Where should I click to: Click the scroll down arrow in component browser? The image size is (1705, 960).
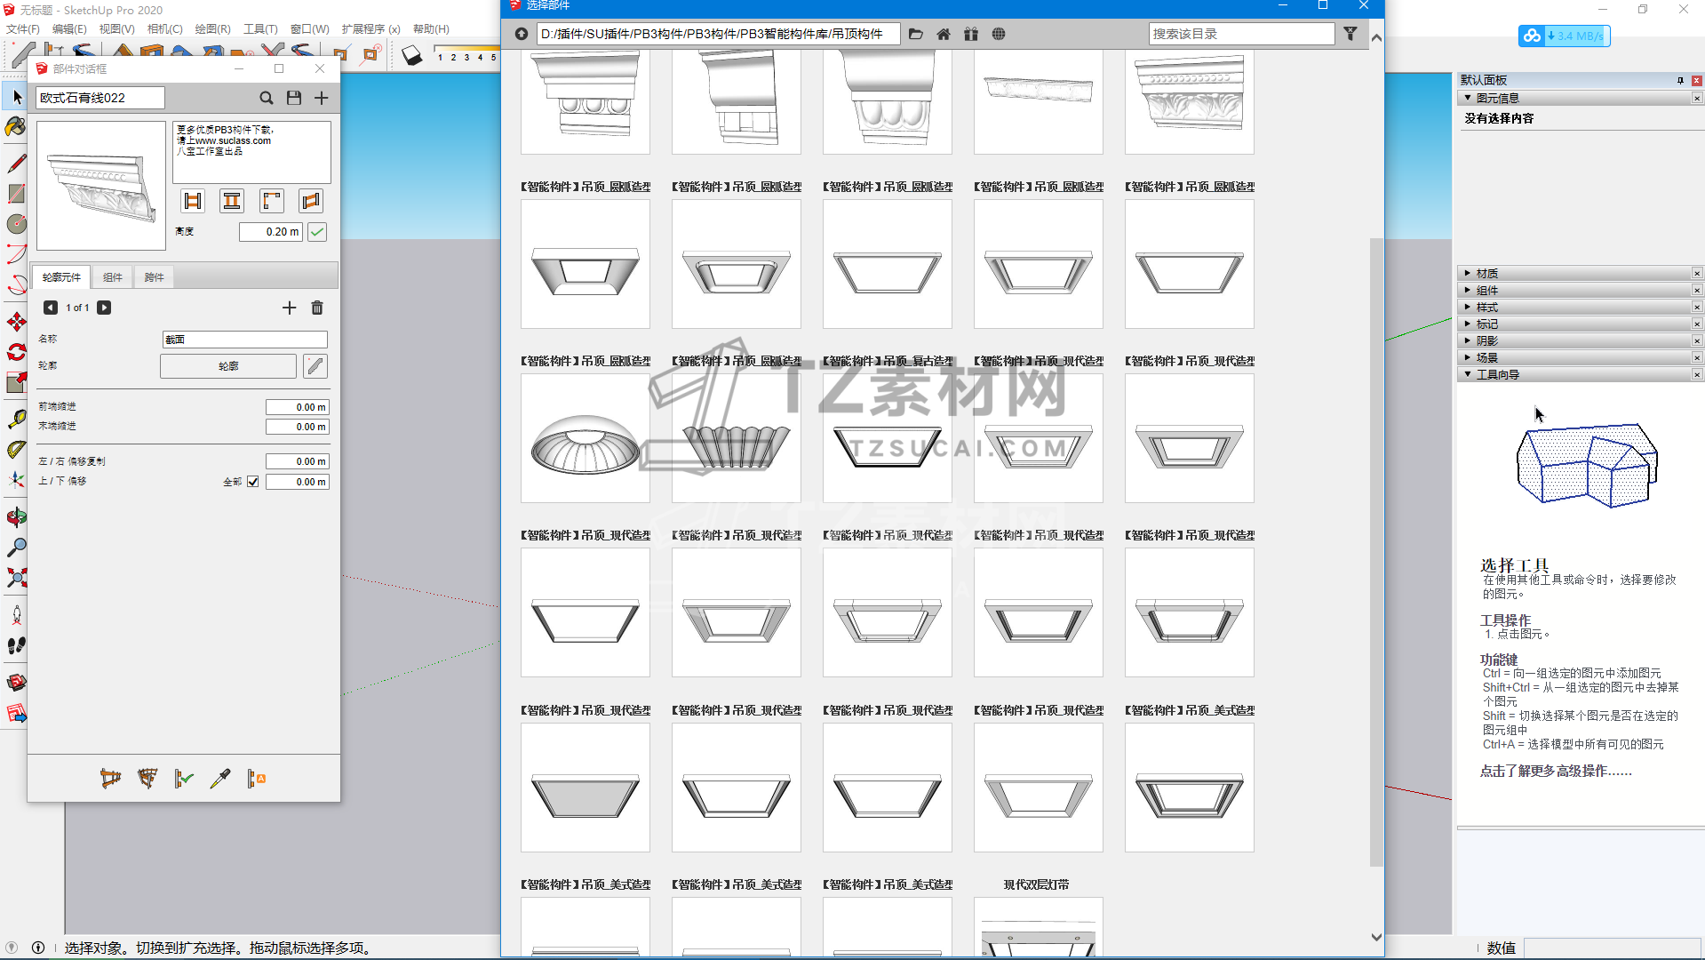click(1376, 937)
